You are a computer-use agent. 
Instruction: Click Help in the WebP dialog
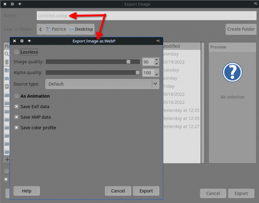click(x=27, y=191)
